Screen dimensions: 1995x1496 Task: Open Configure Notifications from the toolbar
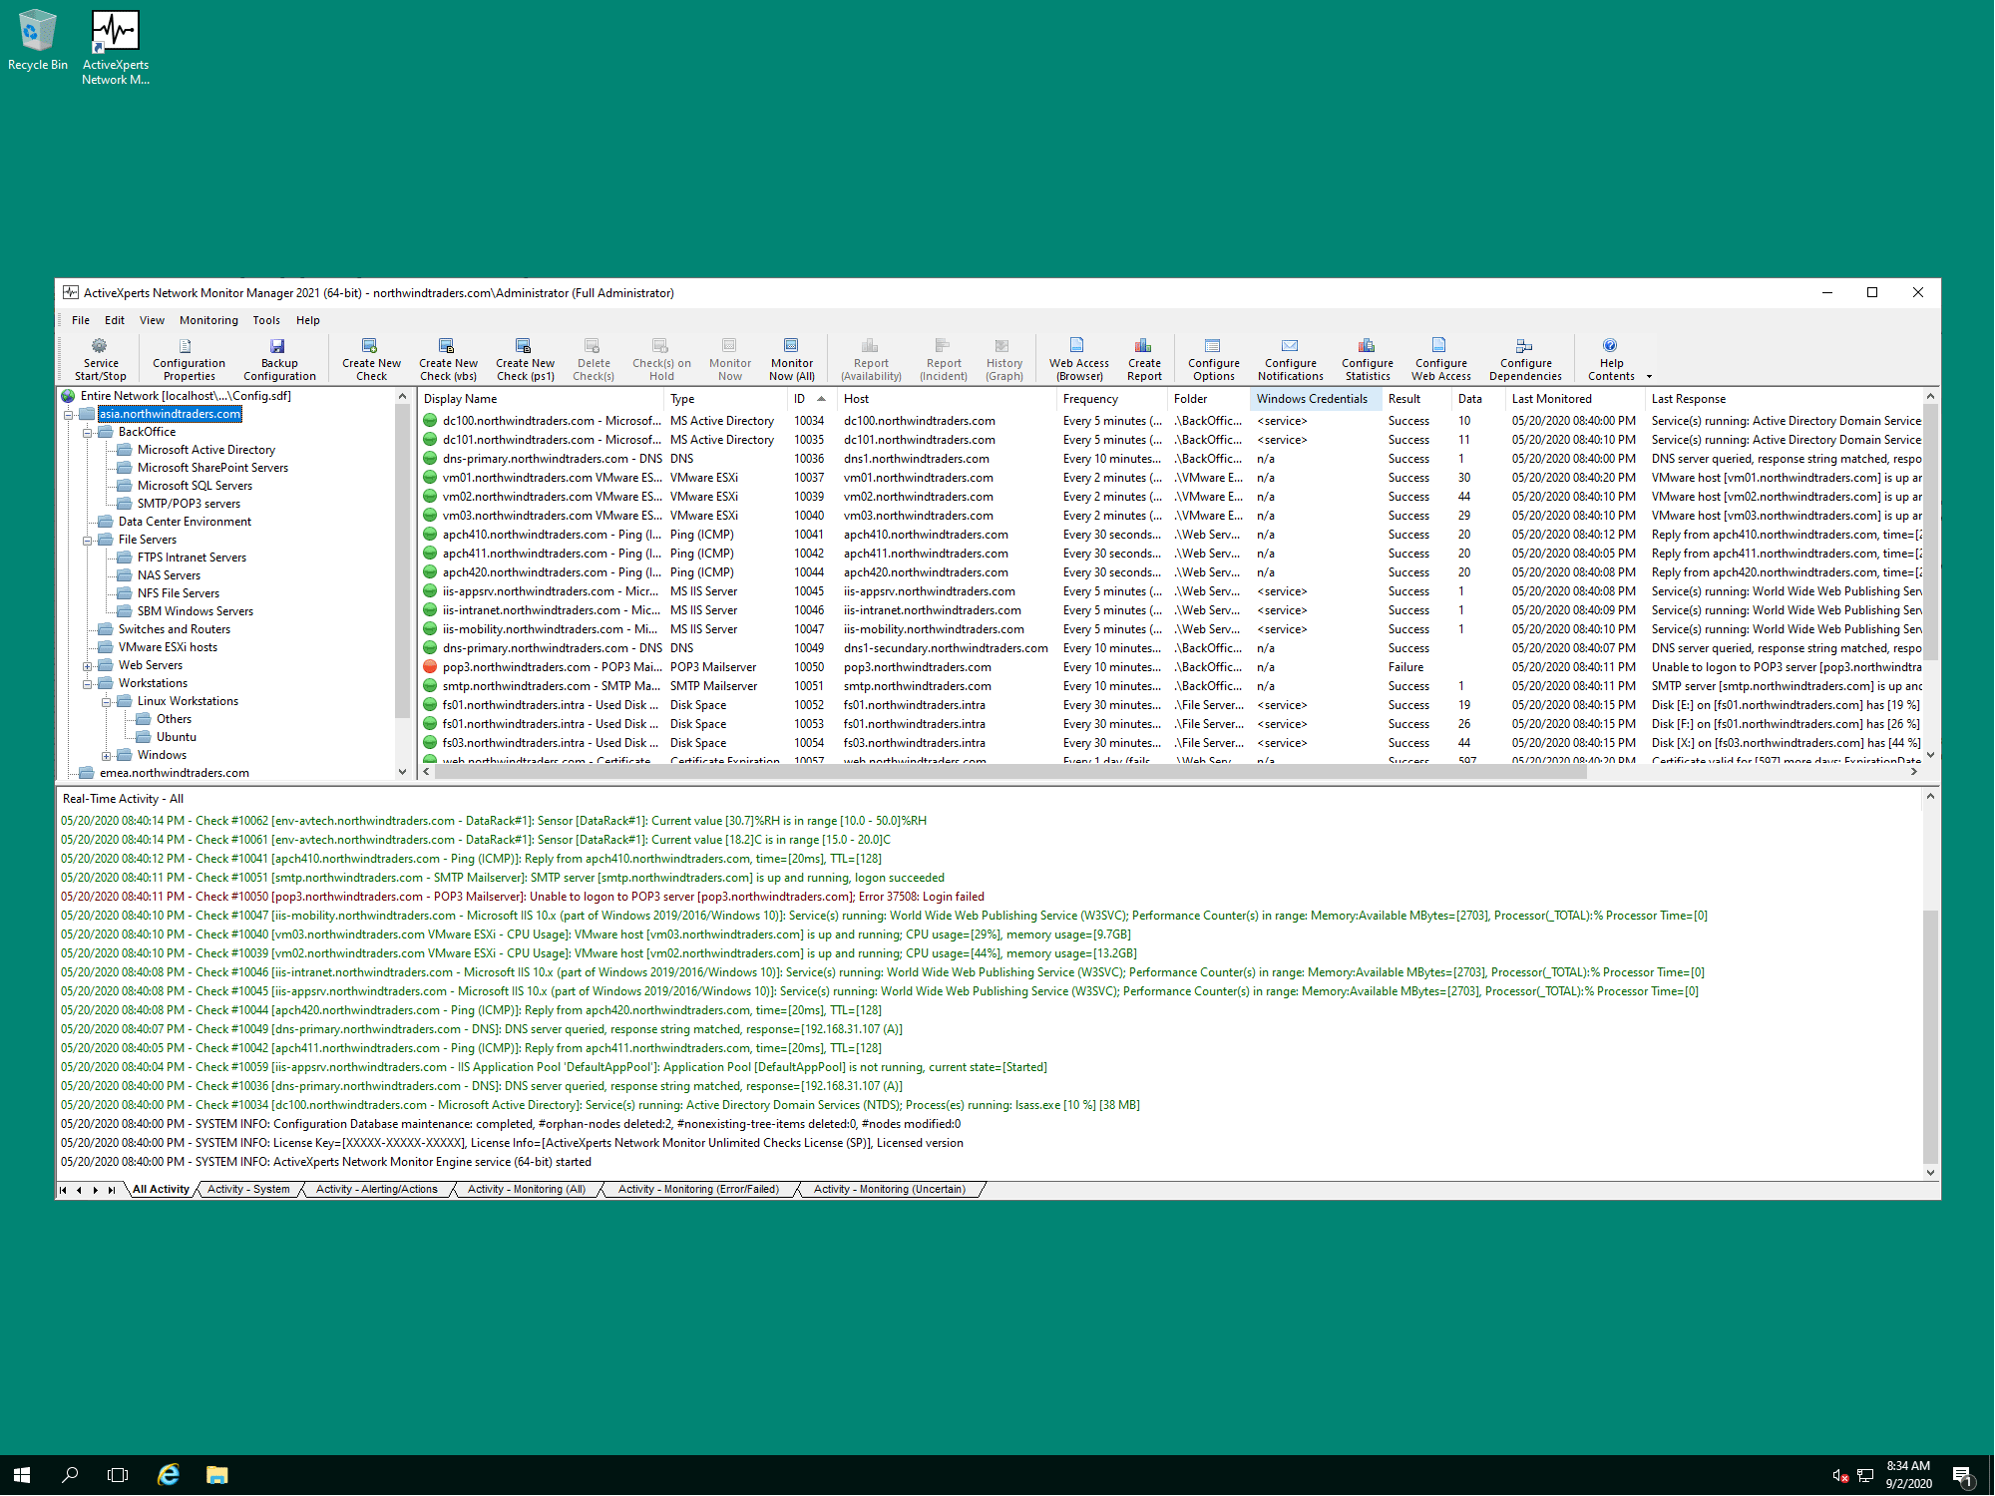(1291, 359)
